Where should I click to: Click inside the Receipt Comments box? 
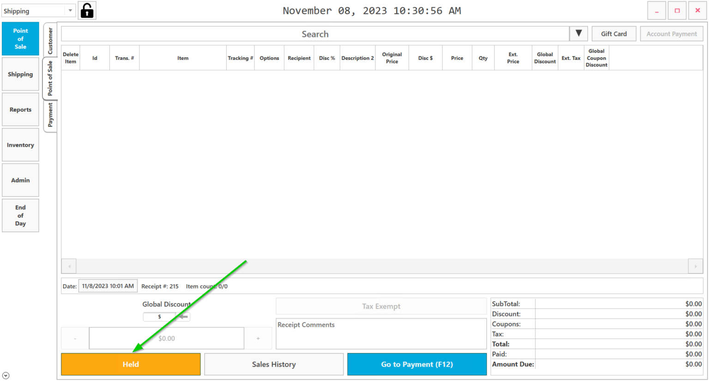pyautogui.click(x=381, y=333)
